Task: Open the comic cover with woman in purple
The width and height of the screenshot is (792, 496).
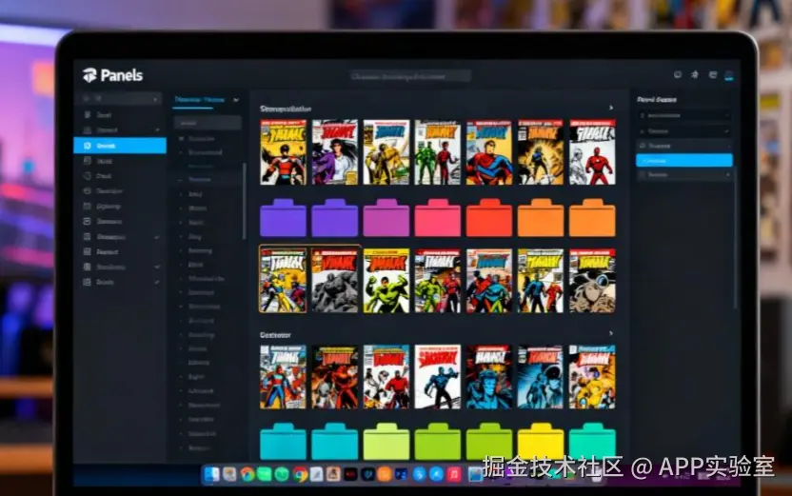Action: pos(334,152)
